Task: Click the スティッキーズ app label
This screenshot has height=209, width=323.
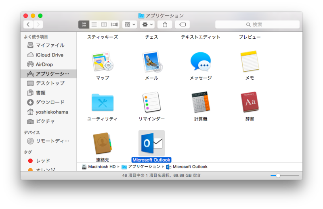Action: (103, 37)
